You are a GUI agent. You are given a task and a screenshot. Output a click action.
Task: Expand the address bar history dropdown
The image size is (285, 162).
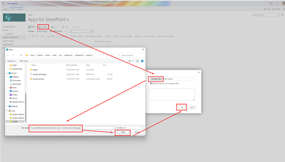[106, 55]
